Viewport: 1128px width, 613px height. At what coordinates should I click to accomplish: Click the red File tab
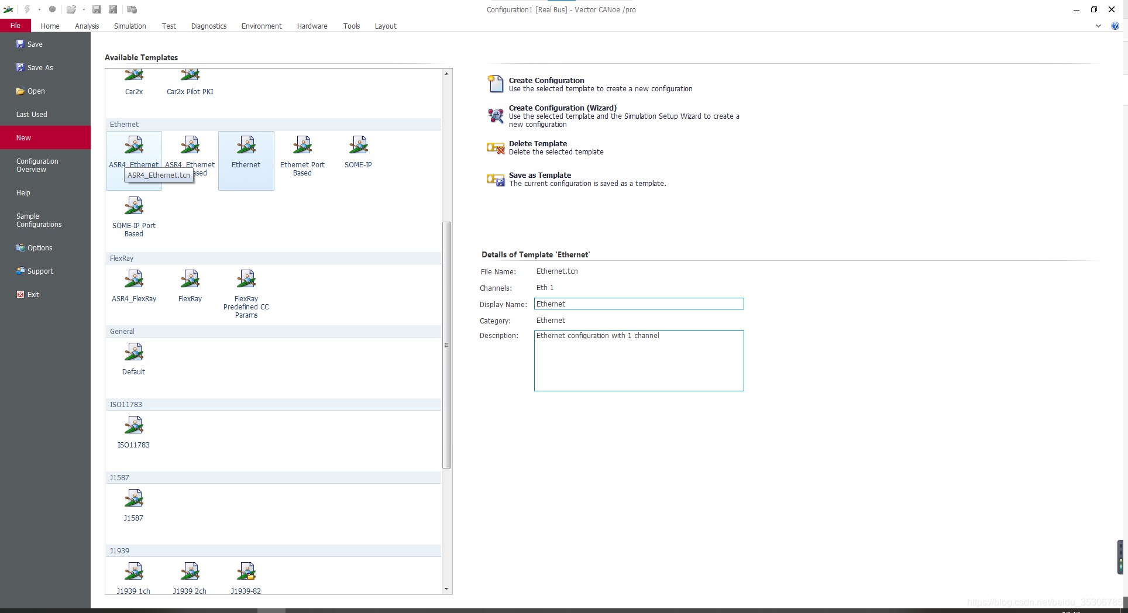click(16, 26)
